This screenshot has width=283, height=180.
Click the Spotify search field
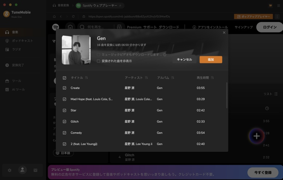[x=96, y=27]
